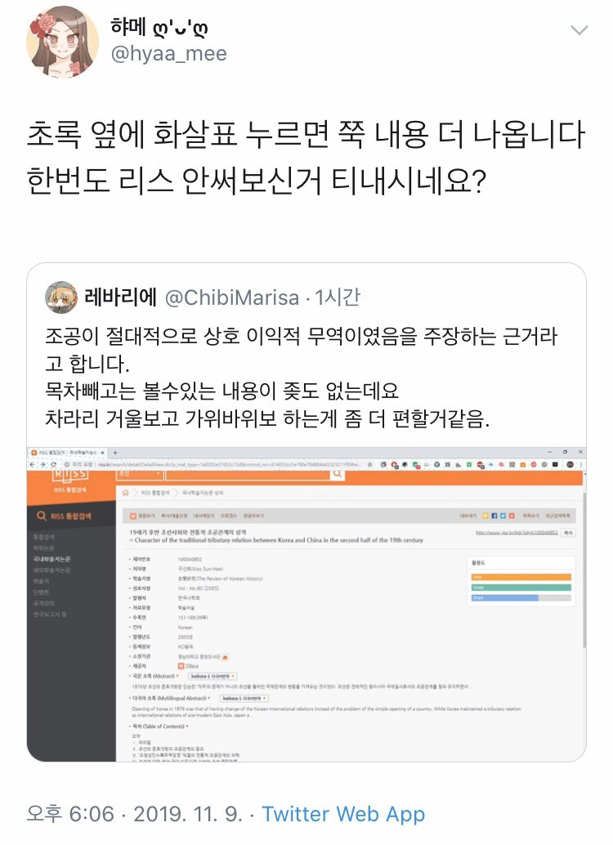Click the magnifier search icon in the RISS header
Image resolution: width=613 pixels, height=845 pixels.
(x=338, y=474)
